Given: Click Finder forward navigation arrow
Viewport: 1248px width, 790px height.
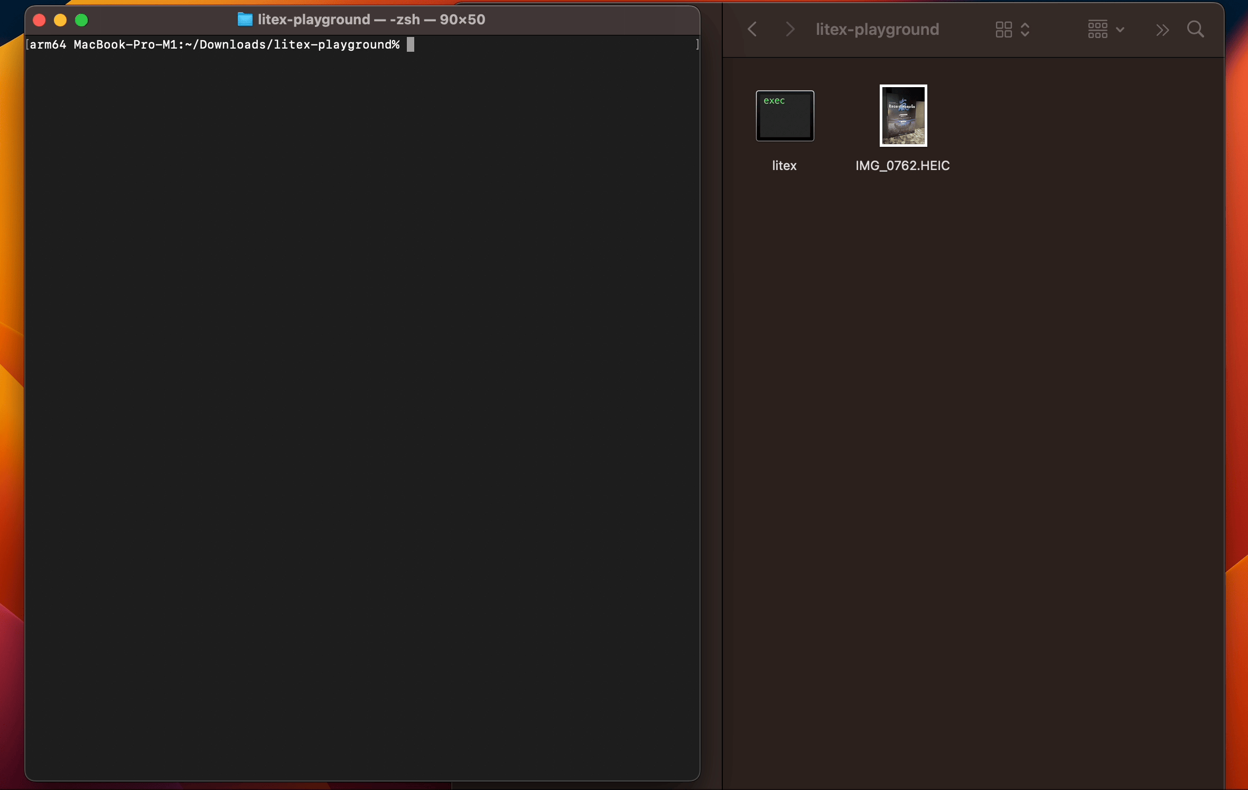Looking at the screenshot, I should point(790,29).
